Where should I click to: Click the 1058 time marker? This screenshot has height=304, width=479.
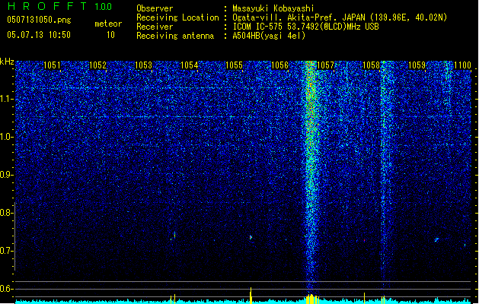tap(371, 65)
